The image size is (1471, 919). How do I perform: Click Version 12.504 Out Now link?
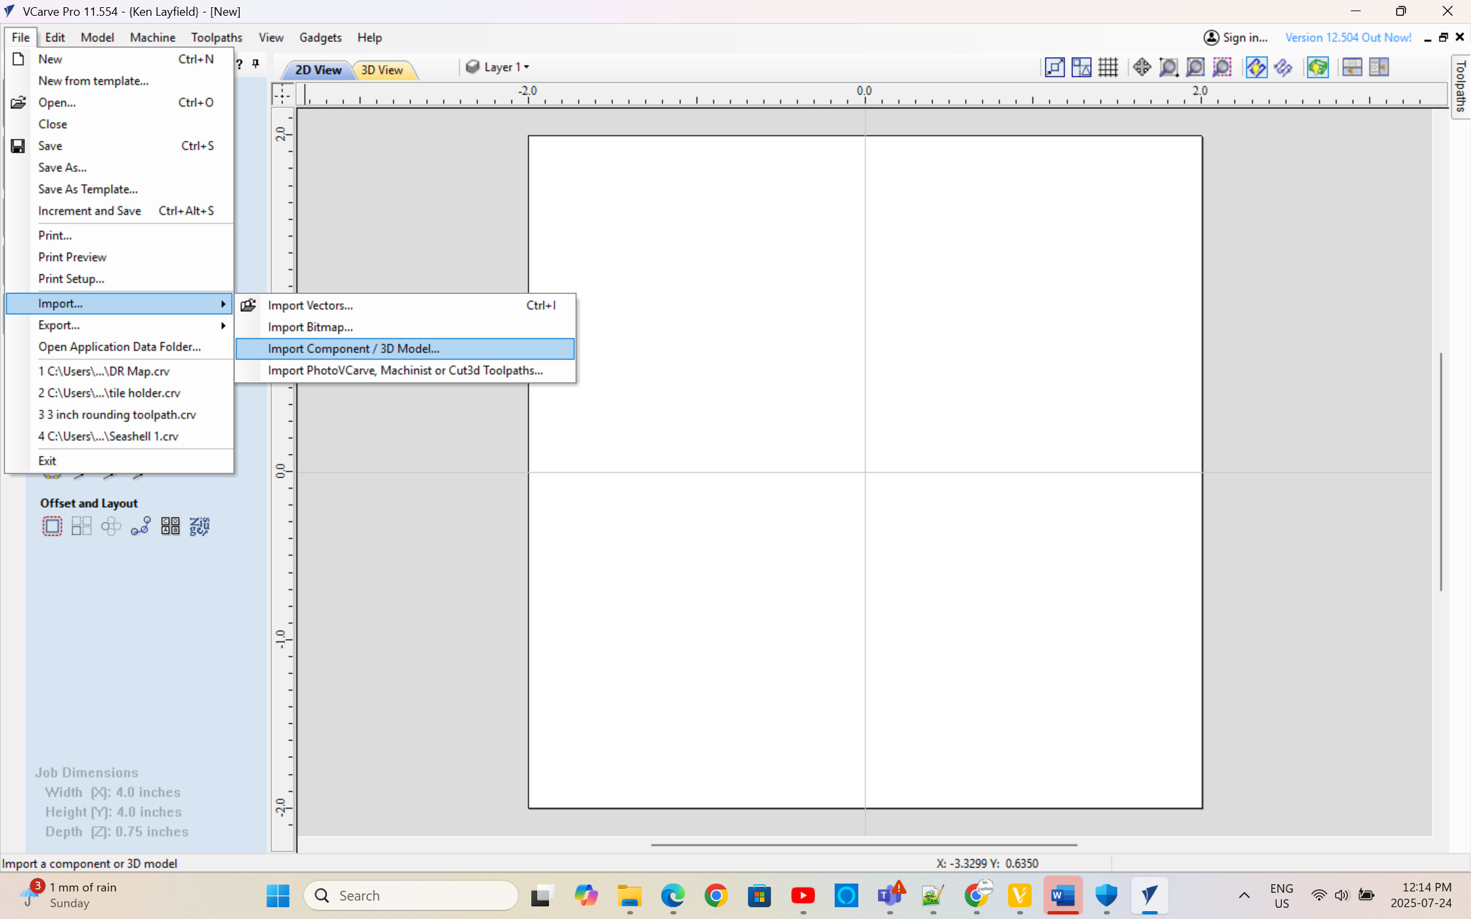(x=1348, y=37)
